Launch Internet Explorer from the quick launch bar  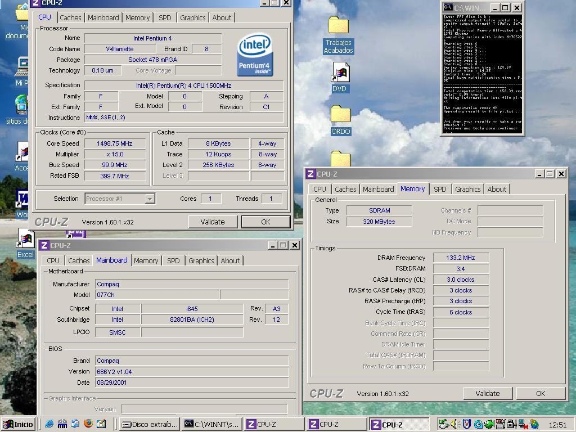point(49,424)
